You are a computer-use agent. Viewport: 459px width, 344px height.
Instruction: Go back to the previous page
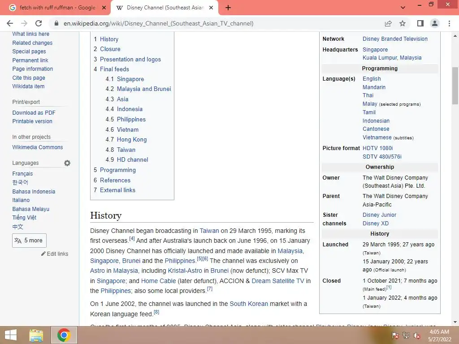click(10, 23)
